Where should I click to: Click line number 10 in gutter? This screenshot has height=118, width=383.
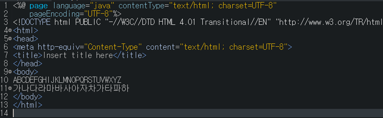(x=5, y=80)
